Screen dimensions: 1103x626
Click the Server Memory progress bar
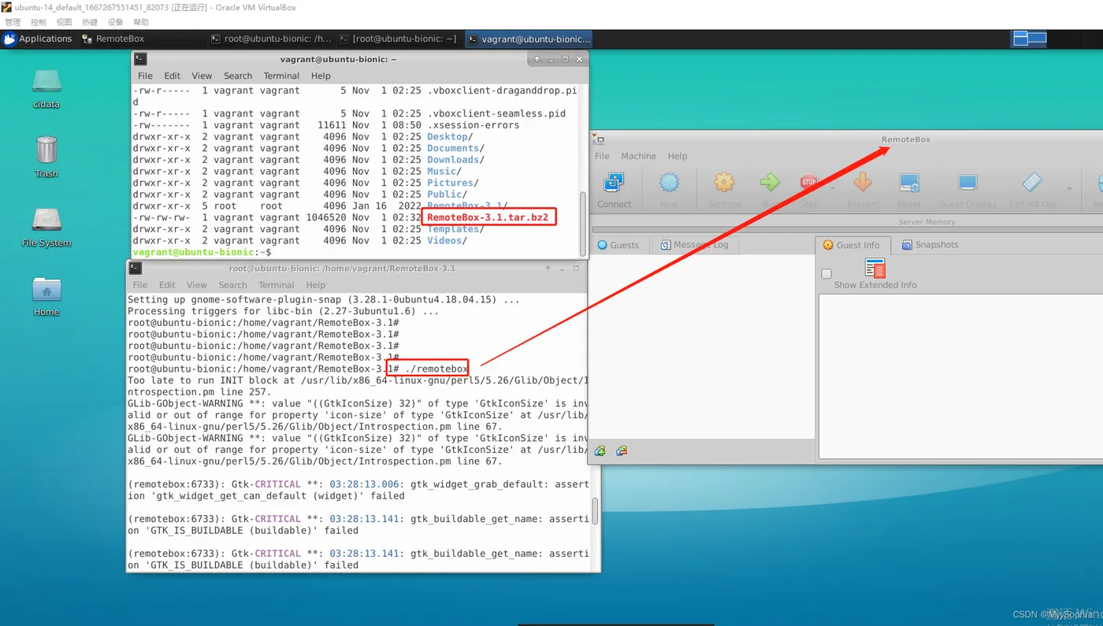pyautogui.click(x=848, y=230)
